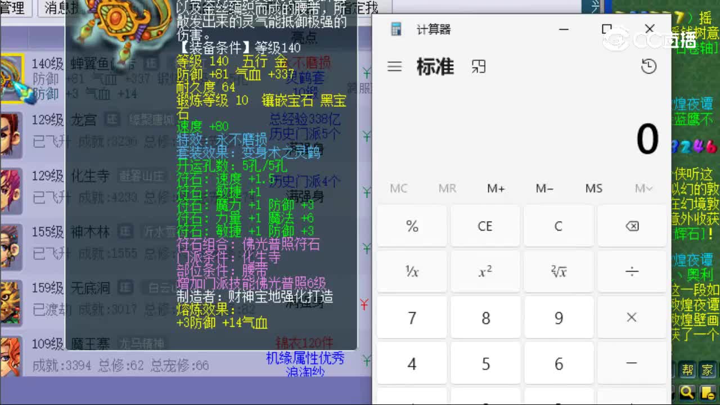Select the 155级 神木林 character avatar

point(10,246)
